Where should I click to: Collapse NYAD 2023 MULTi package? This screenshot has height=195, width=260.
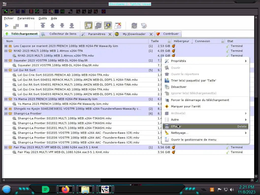point(6,51)
